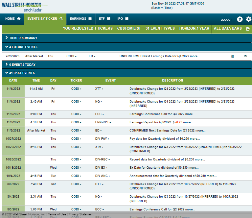The width and height of the screenshot is (252, 218).
Task: Click the calendar icon in the 2/23/2023 row
Action: (233, 56)
